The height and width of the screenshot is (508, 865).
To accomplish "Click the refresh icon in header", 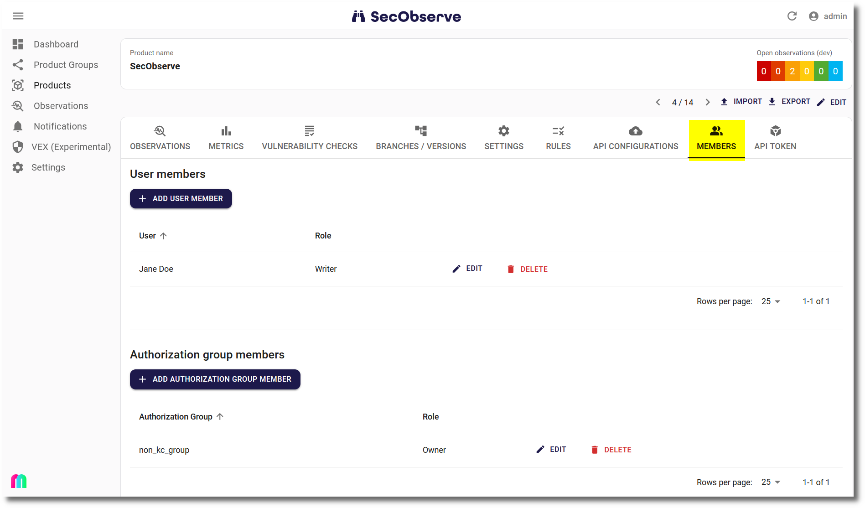I will tap(792, 16).
